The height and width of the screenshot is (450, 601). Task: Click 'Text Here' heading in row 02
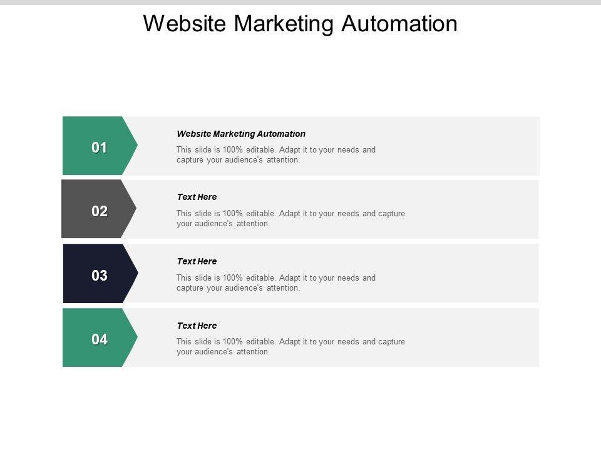[x=197, y=197]
